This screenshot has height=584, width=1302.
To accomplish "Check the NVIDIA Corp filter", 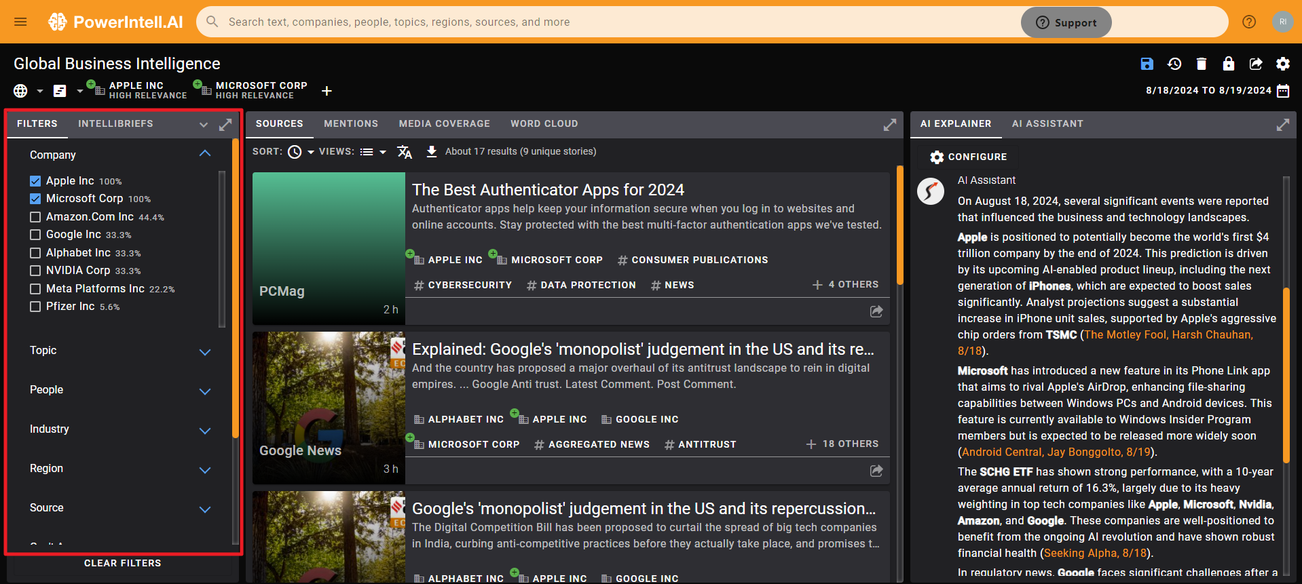I will tap(35, 271).
